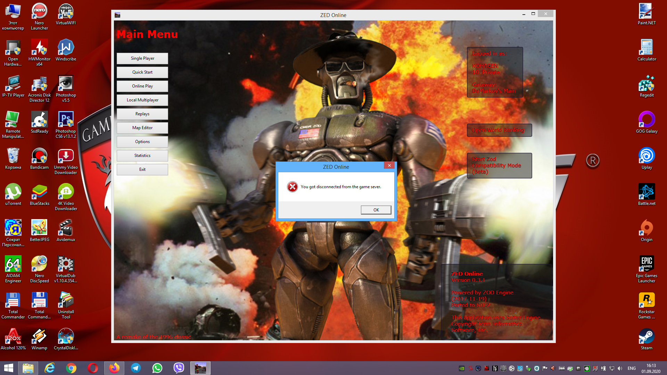667x375 pixels.
Task: Open the Recycle Bin (Корзина) icon
Action: pos(13,159)
